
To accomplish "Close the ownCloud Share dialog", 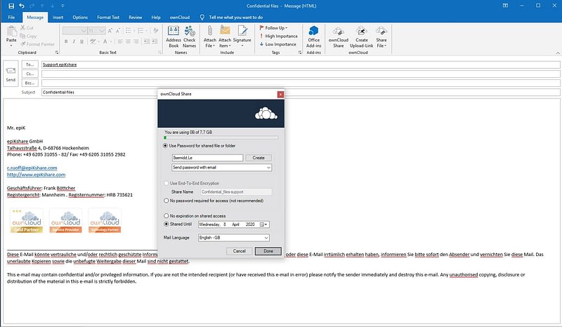I will pos(280,94).
